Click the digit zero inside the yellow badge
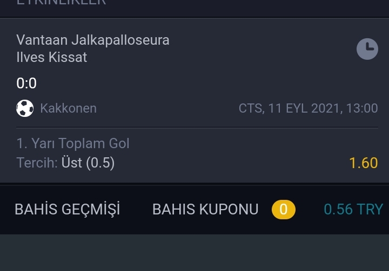 [283, 210]
